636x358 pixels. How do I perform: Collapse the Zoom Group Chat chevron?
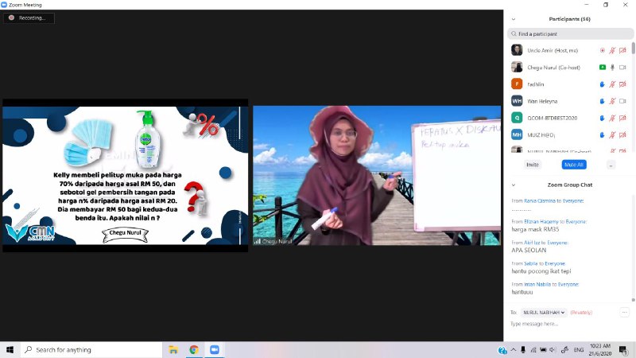tap(513, 185)
